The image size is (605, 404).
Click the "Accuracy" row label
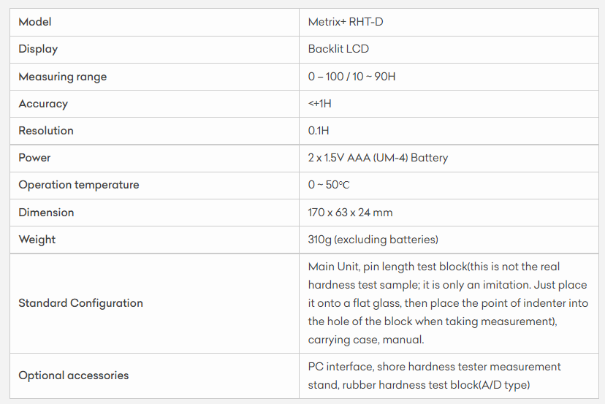pyautogui.click(x=43, y=104)
